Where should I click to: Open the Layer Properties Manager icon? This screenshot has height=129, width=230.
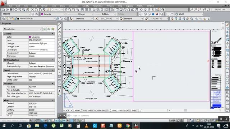3,19
